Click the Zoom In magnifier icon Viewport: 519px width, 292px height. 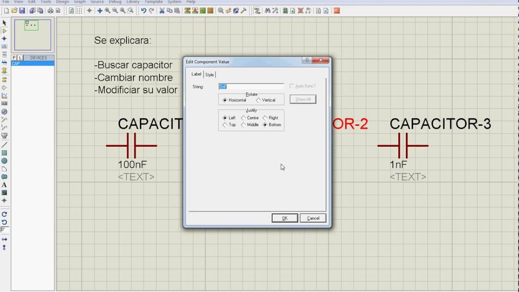click(107, 11)
